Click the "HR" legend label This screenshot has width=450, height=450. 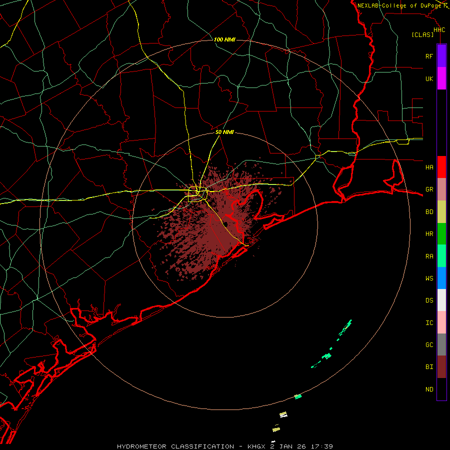click(x=429, y=234)
